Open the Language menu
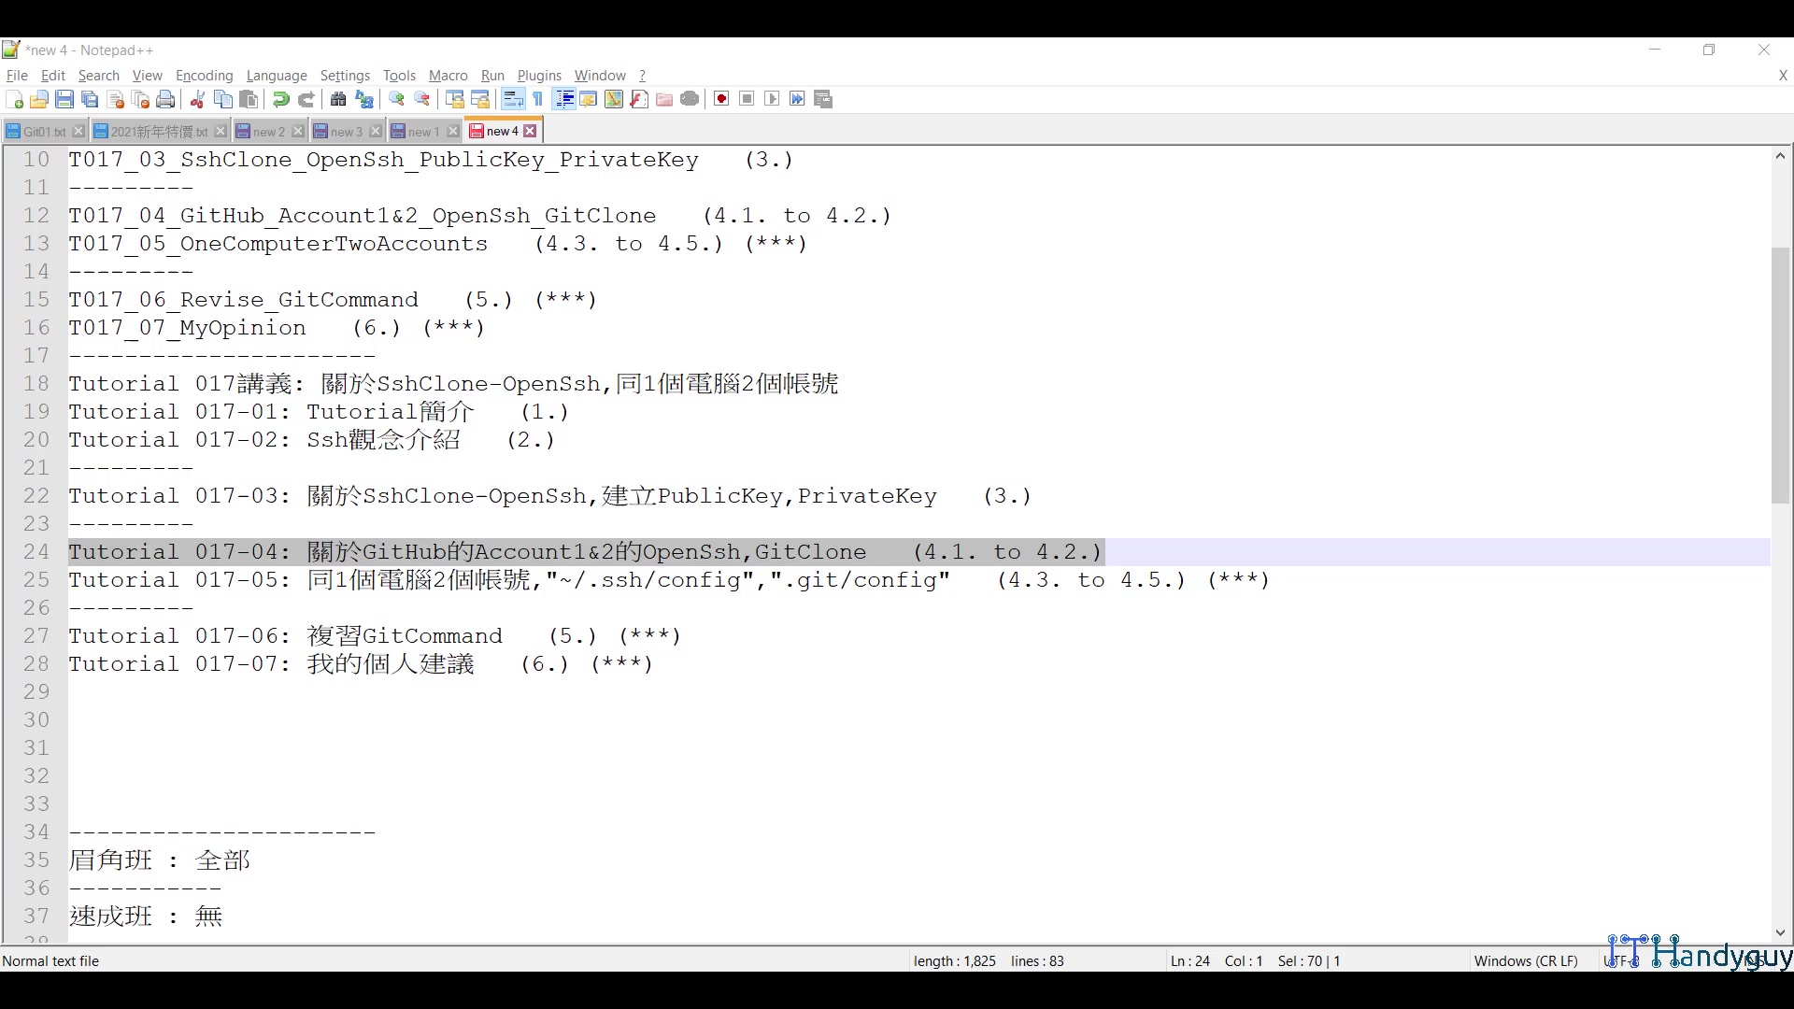 277,76
